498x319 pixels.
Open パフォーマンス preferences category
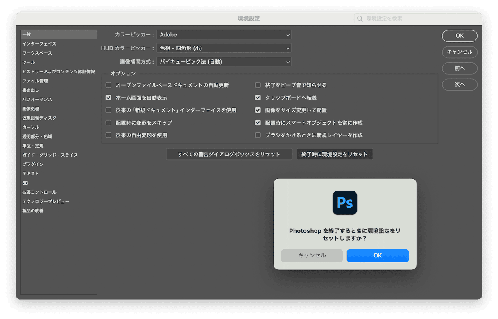37,99
